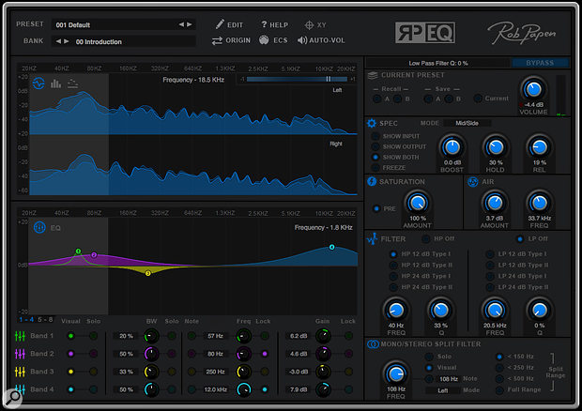582x411 pixels.
Task: Click the ECS globe icon
Action: point(264,40)
